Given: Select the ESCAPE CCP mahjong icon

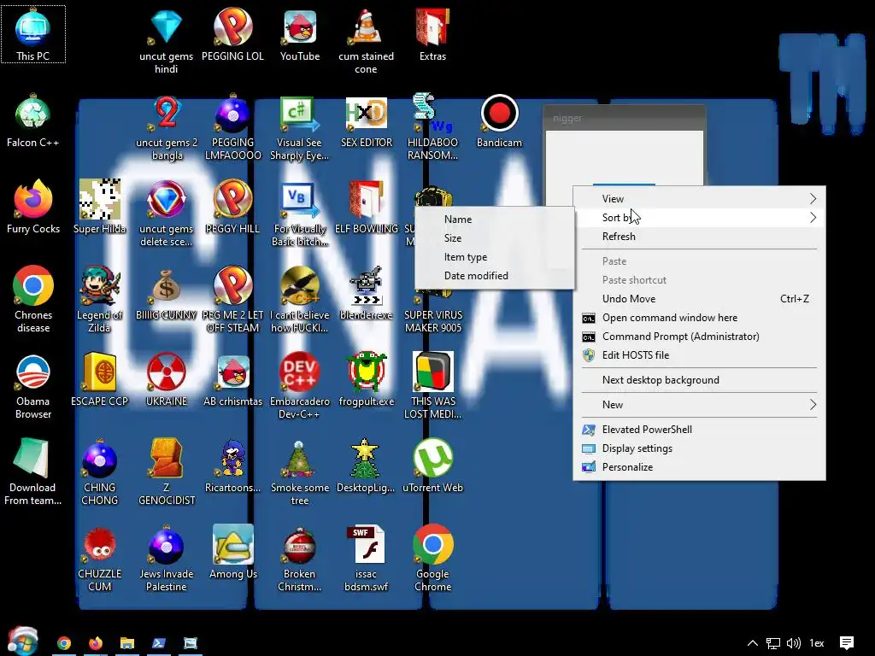Looking at the screenshot, I should 99,379.
